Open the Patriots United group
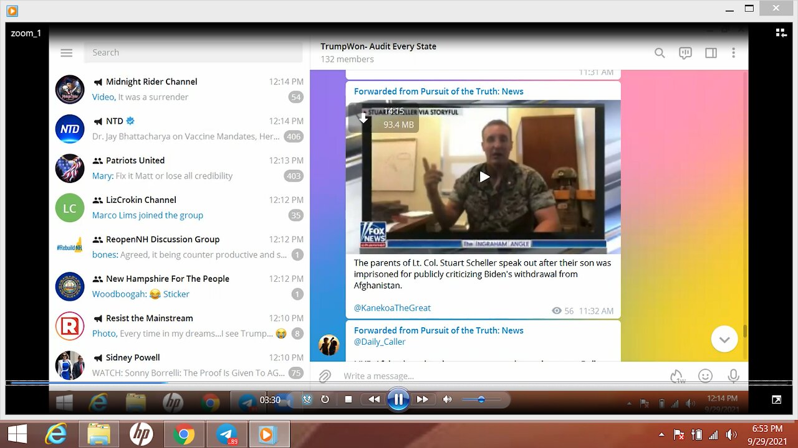This screenshot has height=448, width=798. 180,168
